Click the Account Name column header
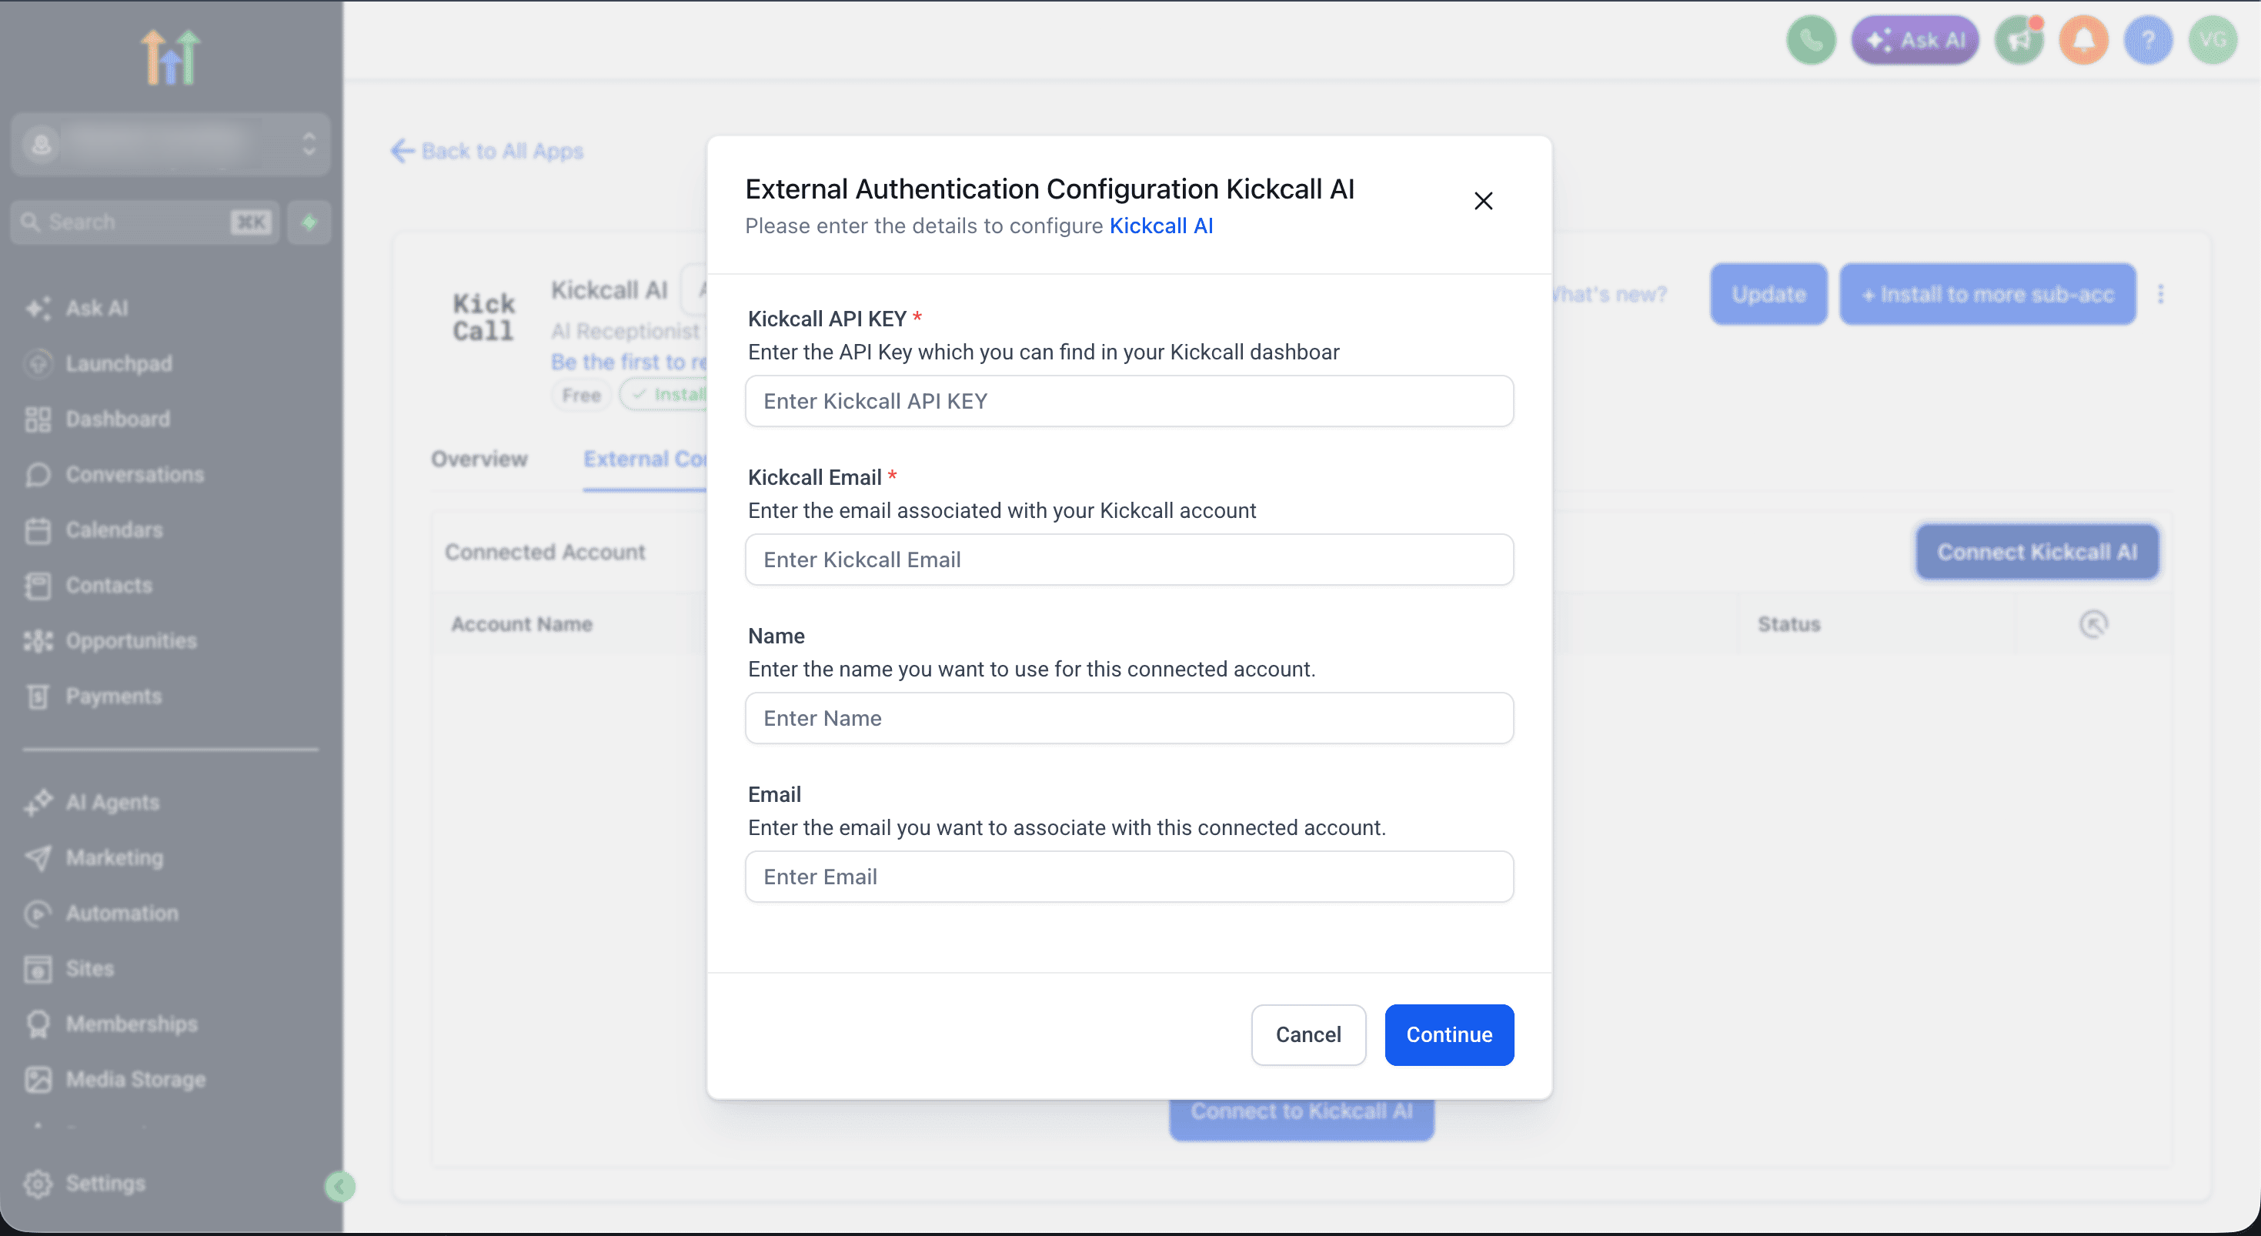Viewport: 2261px width, 1236px height. (x=521, y=624)
